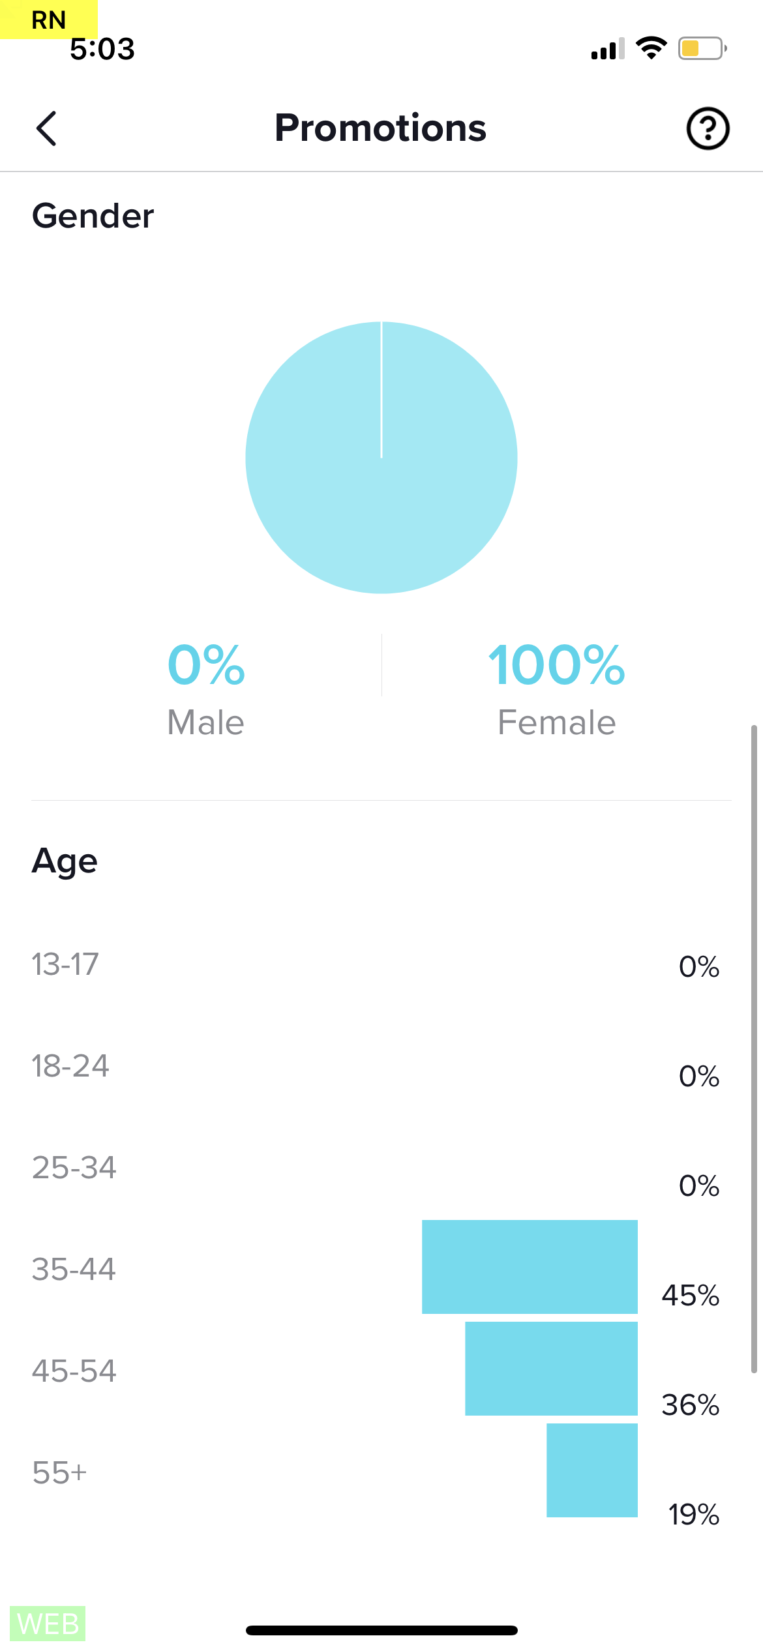Tap the 18-24 age row label
Screen dimensions: 763x1651
70,1065
